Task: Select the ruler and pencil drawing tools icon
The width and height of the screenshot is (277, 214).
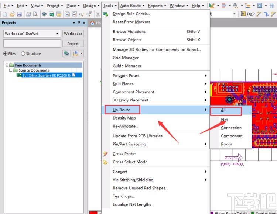Action: coord(212,6)
